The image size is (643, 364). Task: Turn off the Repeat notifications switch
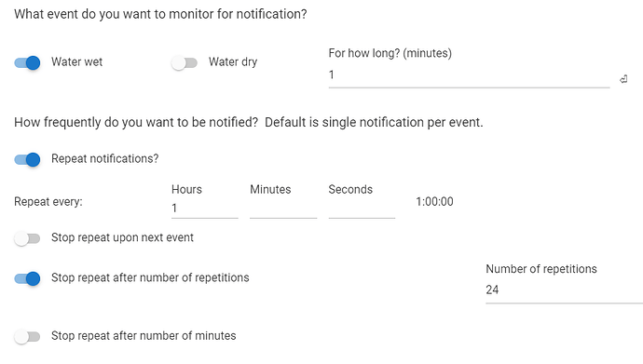[27, 159]
